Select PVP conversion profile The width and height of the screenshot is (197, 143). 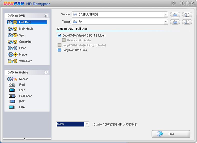pyautogui.click(x=22, y=101)
